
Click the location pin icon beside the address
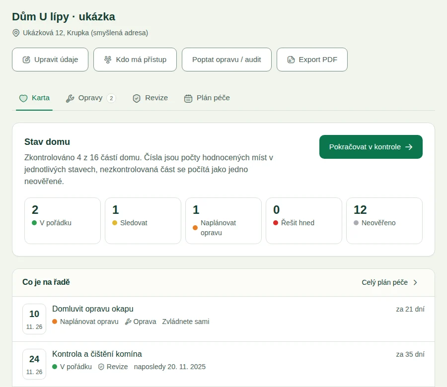[x=16, y=33]
